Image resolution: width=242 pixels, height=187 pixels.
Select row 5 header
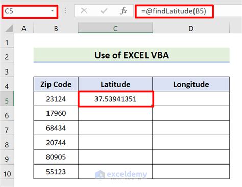coord(7,101)
